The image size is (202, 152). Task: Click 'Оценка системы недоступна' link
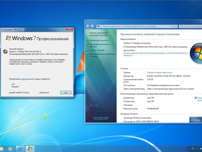tap(160, 72)
